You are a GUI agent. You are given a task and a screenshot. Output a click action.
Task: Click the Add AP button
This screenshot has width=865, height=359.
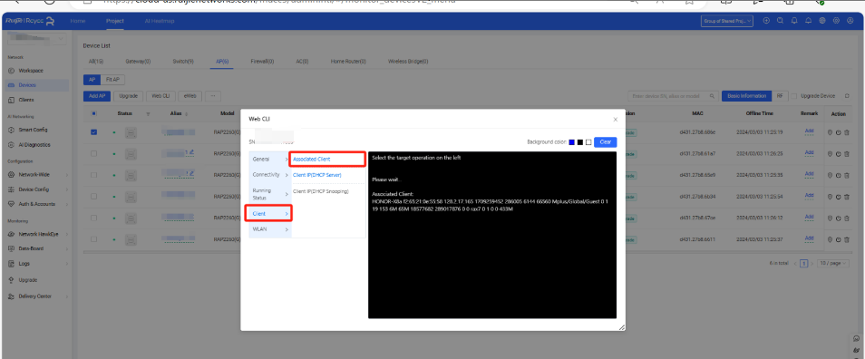[97, 96]
